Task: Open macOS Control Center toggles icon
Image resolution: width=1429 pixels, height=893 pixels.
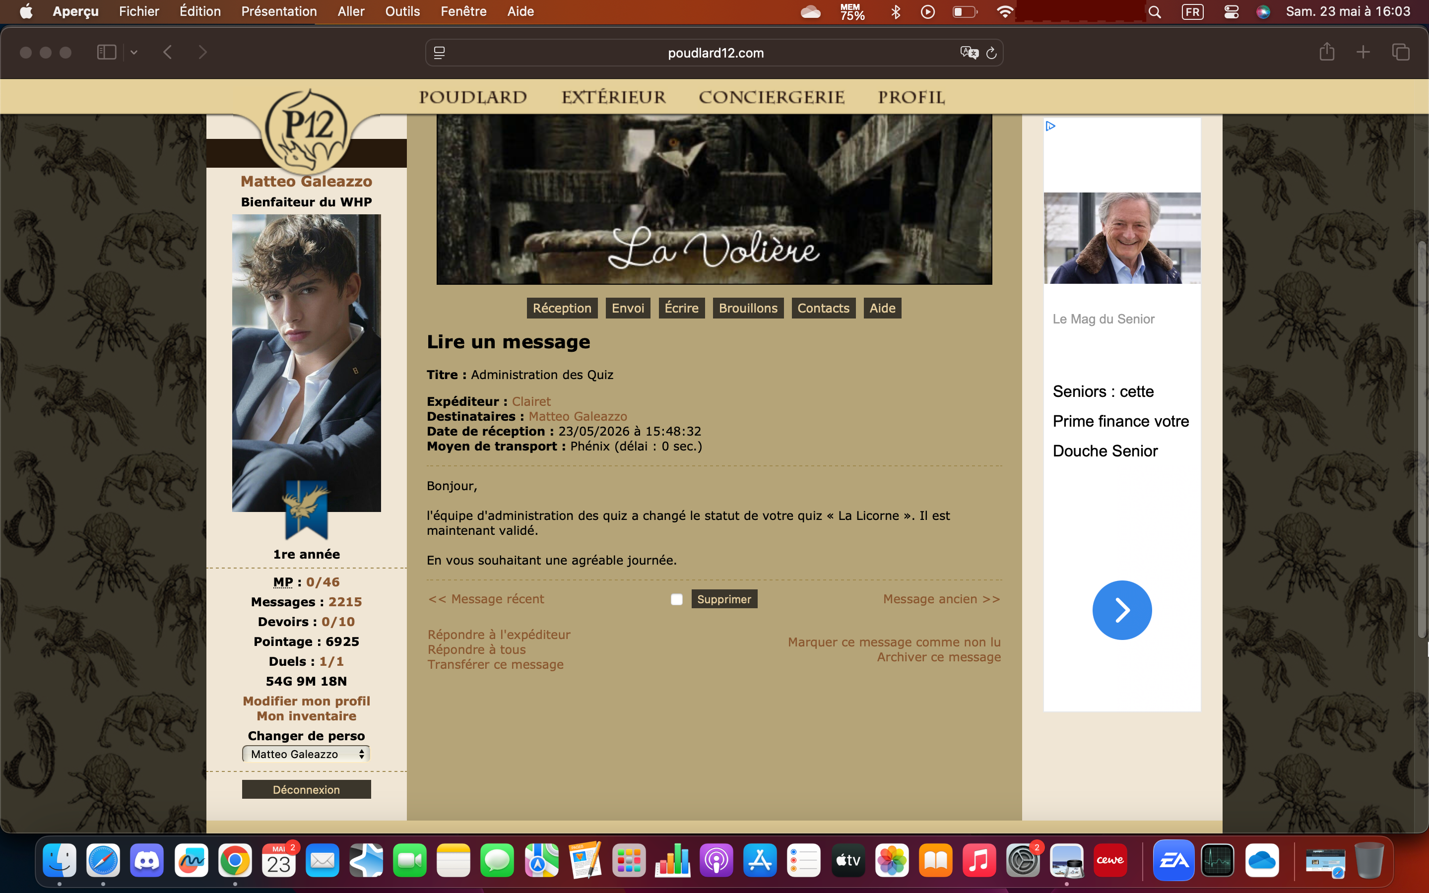Action: pos(1231,12)
